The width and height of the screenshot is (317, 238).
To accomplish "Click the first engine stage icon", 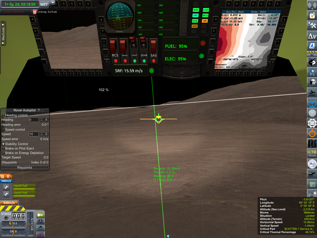I will 6,187.
